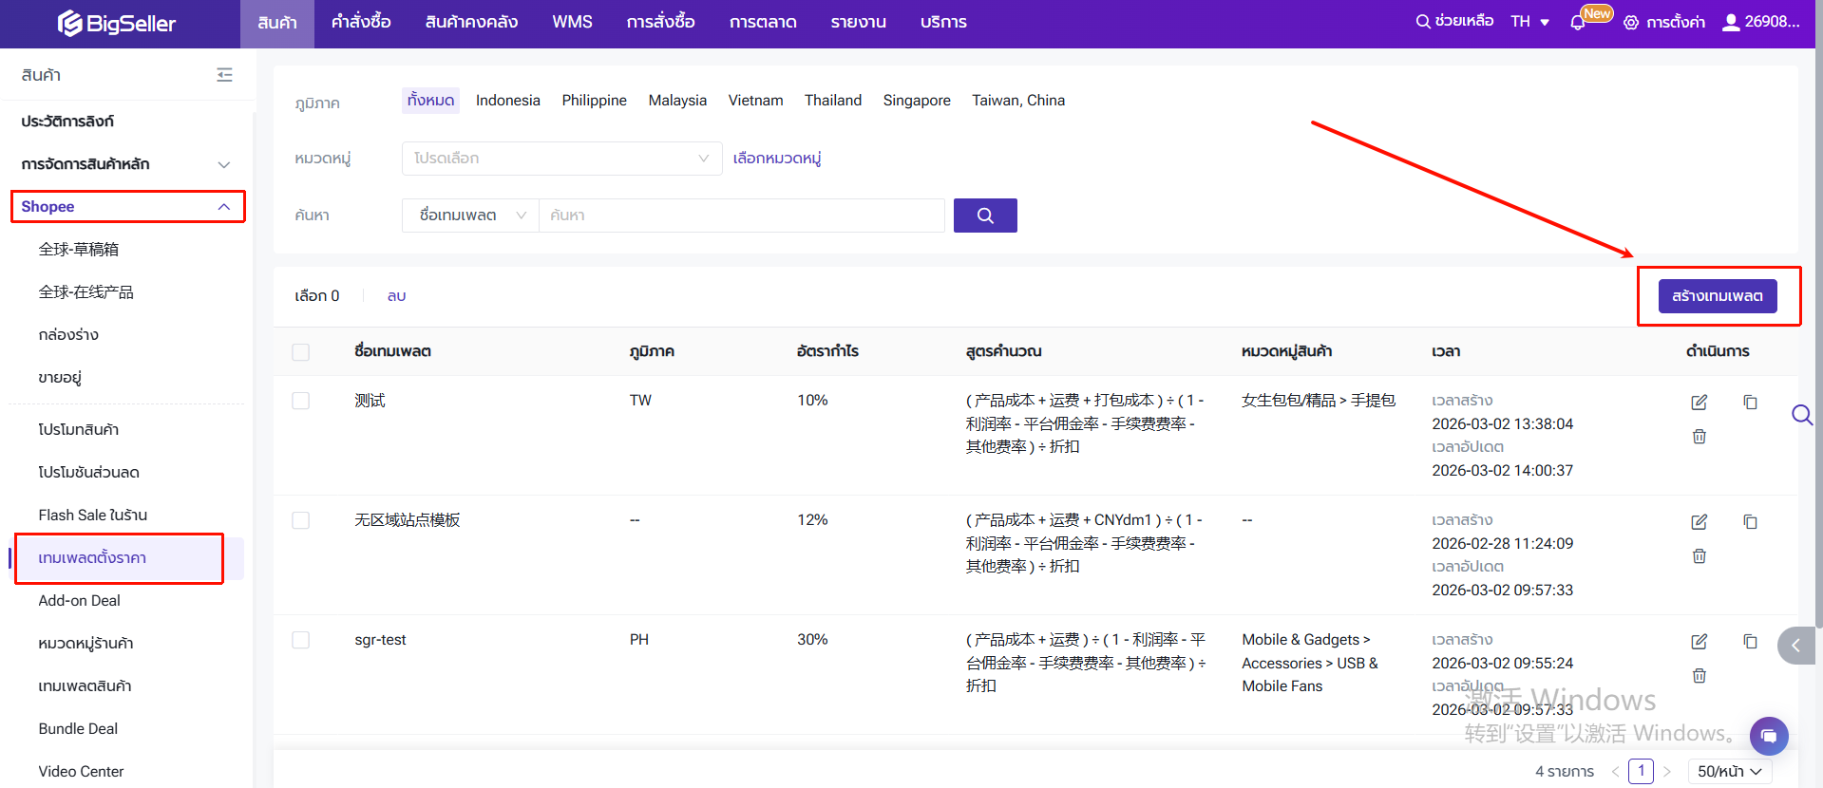Collapse the sidebar using menu fold icon

pyautogui.click(x=224, y=75)
